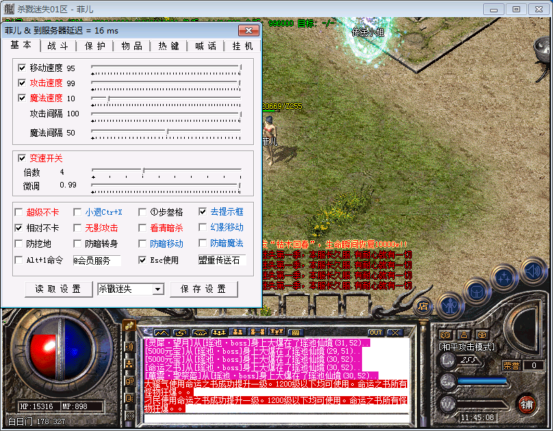Open the 店 shop round button

tap(423, 306)
